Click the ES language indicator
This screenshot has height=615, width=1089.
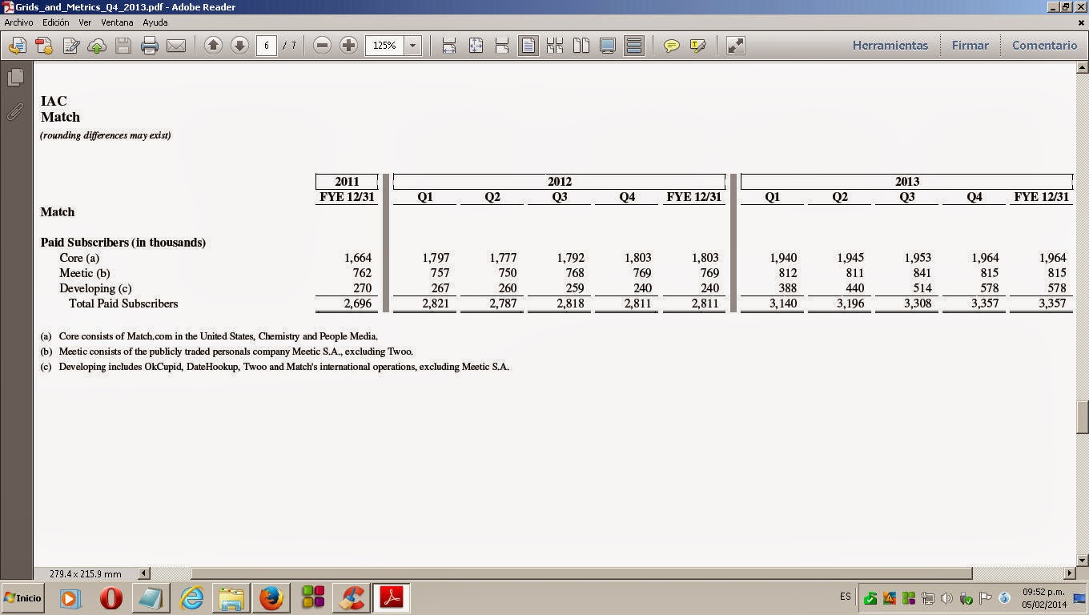(846, 597)
